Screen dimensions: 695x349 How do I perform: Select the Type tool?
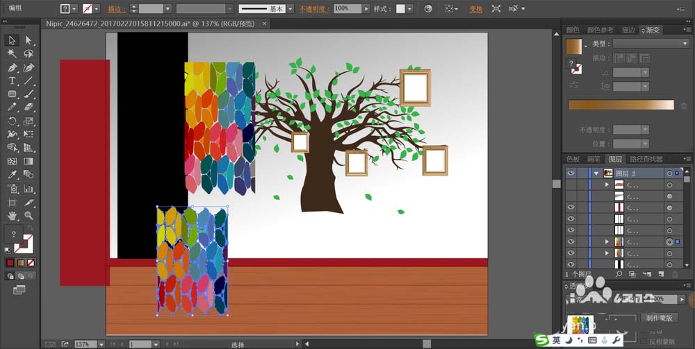click(12, 80)
